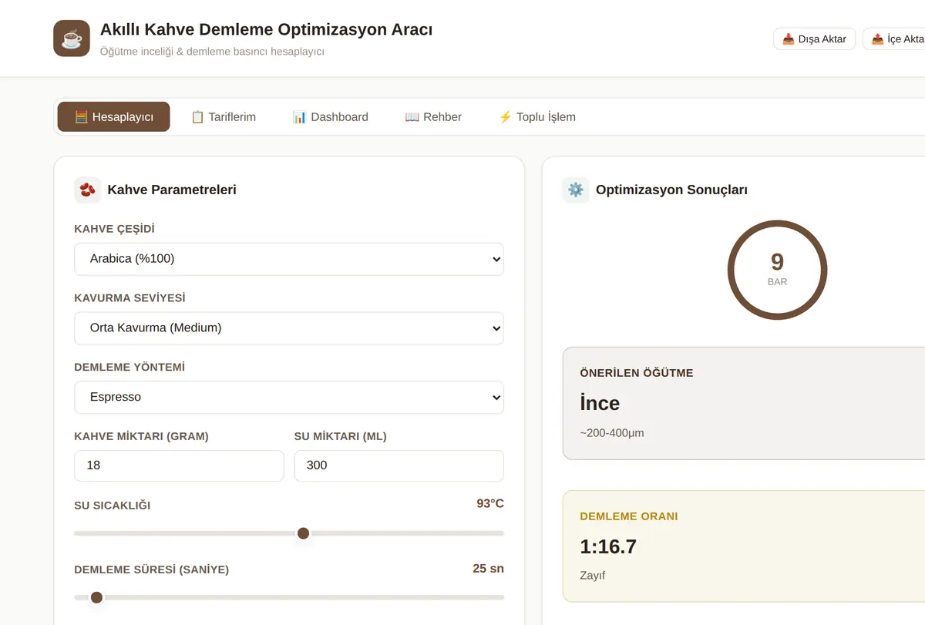Image resolution: width=925 pixels, height=625 pixels.
Task: Click the Kahve Miktarı gram input field
Action: pyautogui.click(x=179, y=466)
